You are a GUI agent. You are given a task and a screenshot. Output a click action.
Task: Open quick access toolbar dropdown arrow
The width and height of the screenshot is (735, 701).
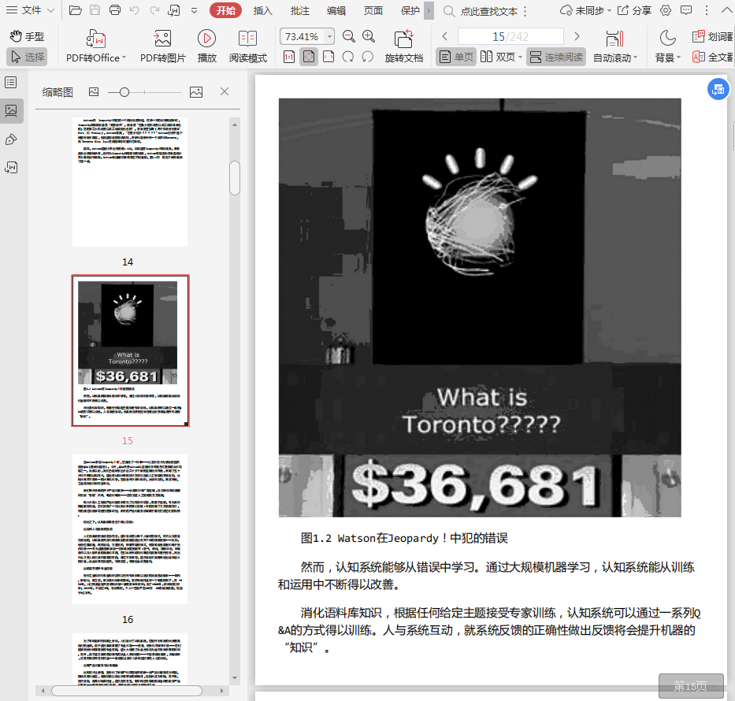[x=194, y=10]
